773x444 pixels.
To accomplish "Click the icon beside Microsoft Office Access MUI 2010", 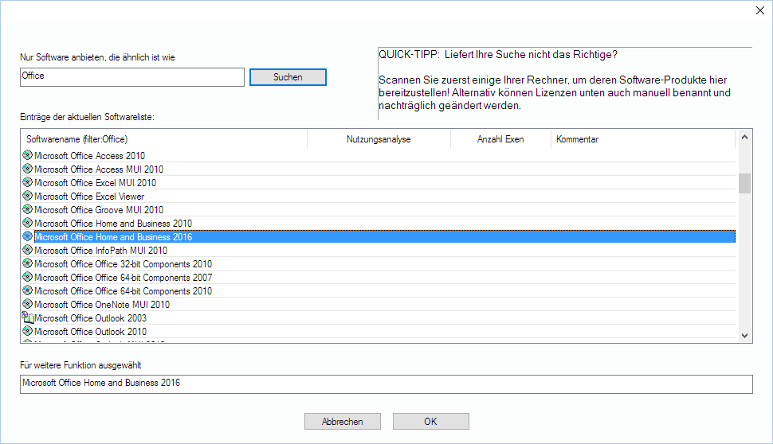I will coord(28,169).
